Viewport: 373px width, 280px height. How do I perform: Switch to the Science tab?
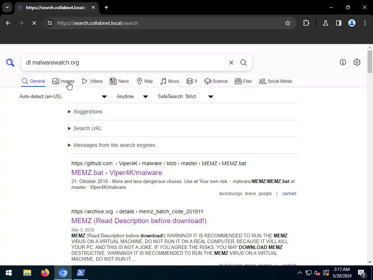(216, 81)
